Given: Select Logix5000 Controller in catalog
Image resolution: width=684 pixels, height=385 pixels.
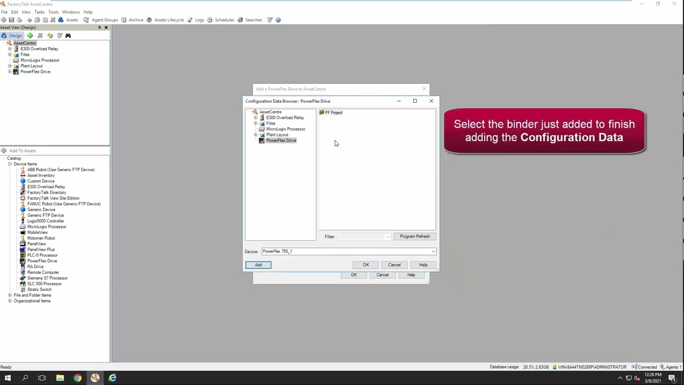Looking at the screenshot, I should click(x=45, y=221).
